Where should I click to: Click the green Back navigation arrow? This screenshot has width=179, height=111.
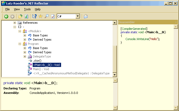pyautogui.click(x=6, y=16)
